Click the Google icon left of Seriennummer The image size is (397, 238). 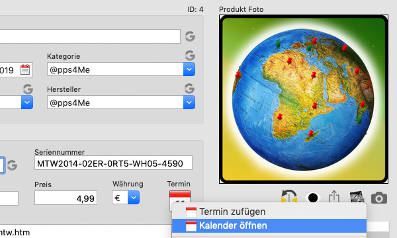pyautogui.click(x=12, y=165)
